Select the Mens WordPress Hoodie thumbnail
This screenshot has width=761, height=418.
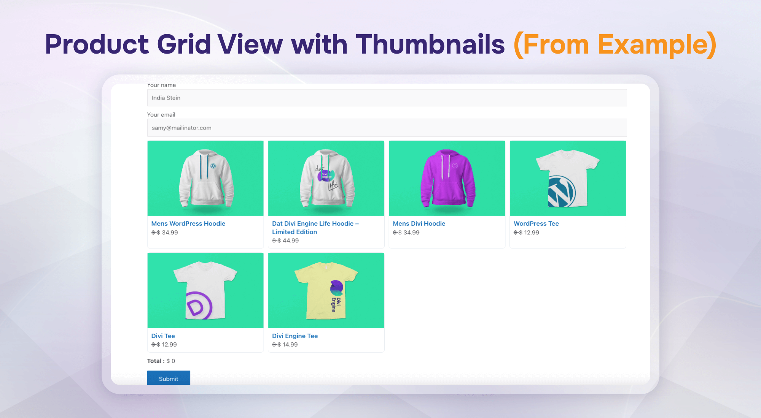point(205,178)
